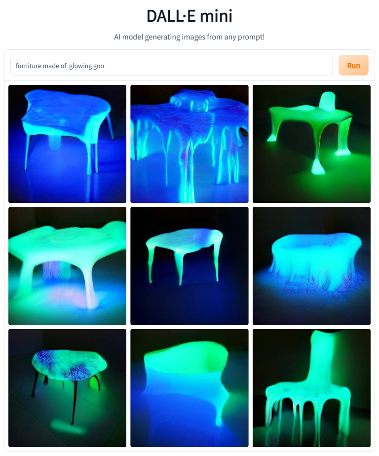
Task: Click the word mini in the title
Action: pos(216,16)
